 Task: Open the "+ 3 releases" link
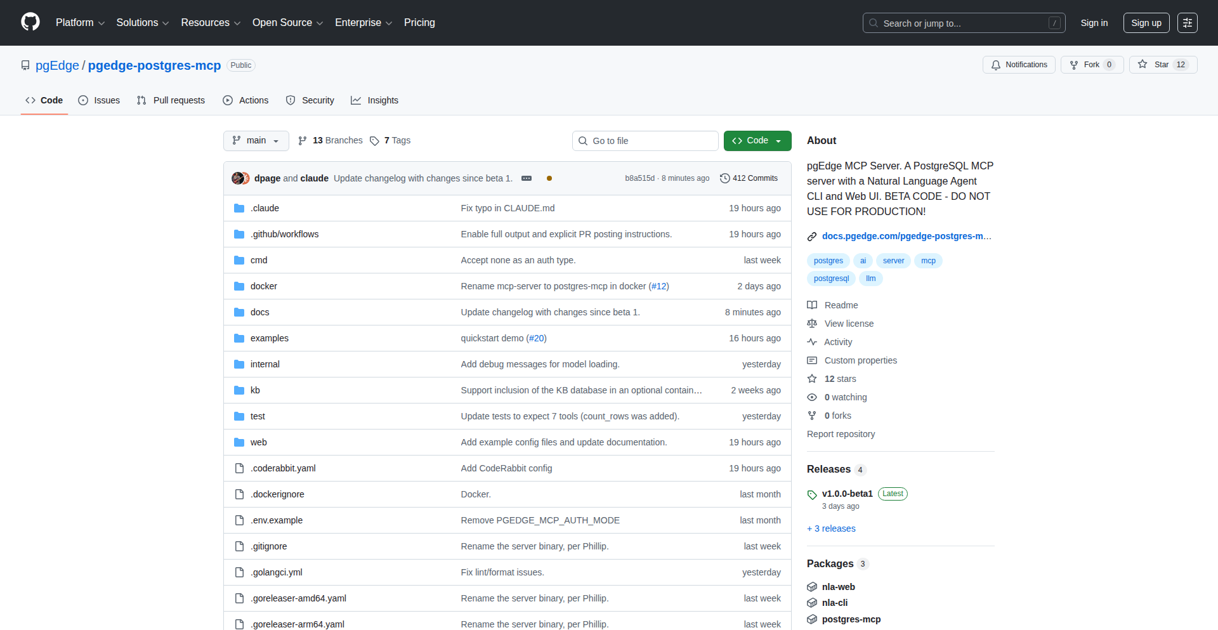click(831, 528)
